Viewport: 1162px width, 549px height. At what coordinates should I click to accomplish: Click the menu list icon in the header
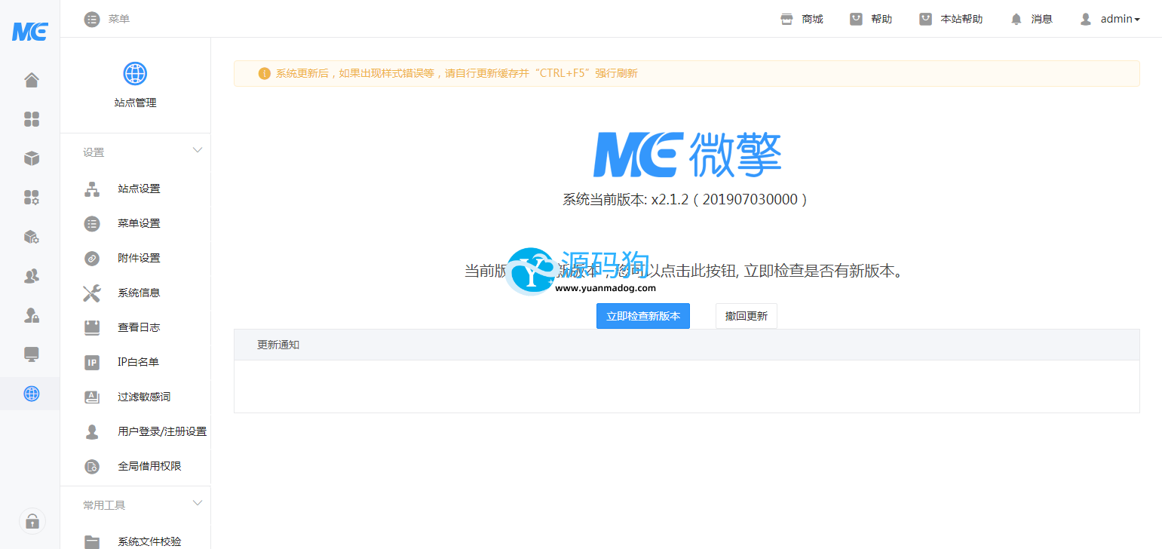92,19
